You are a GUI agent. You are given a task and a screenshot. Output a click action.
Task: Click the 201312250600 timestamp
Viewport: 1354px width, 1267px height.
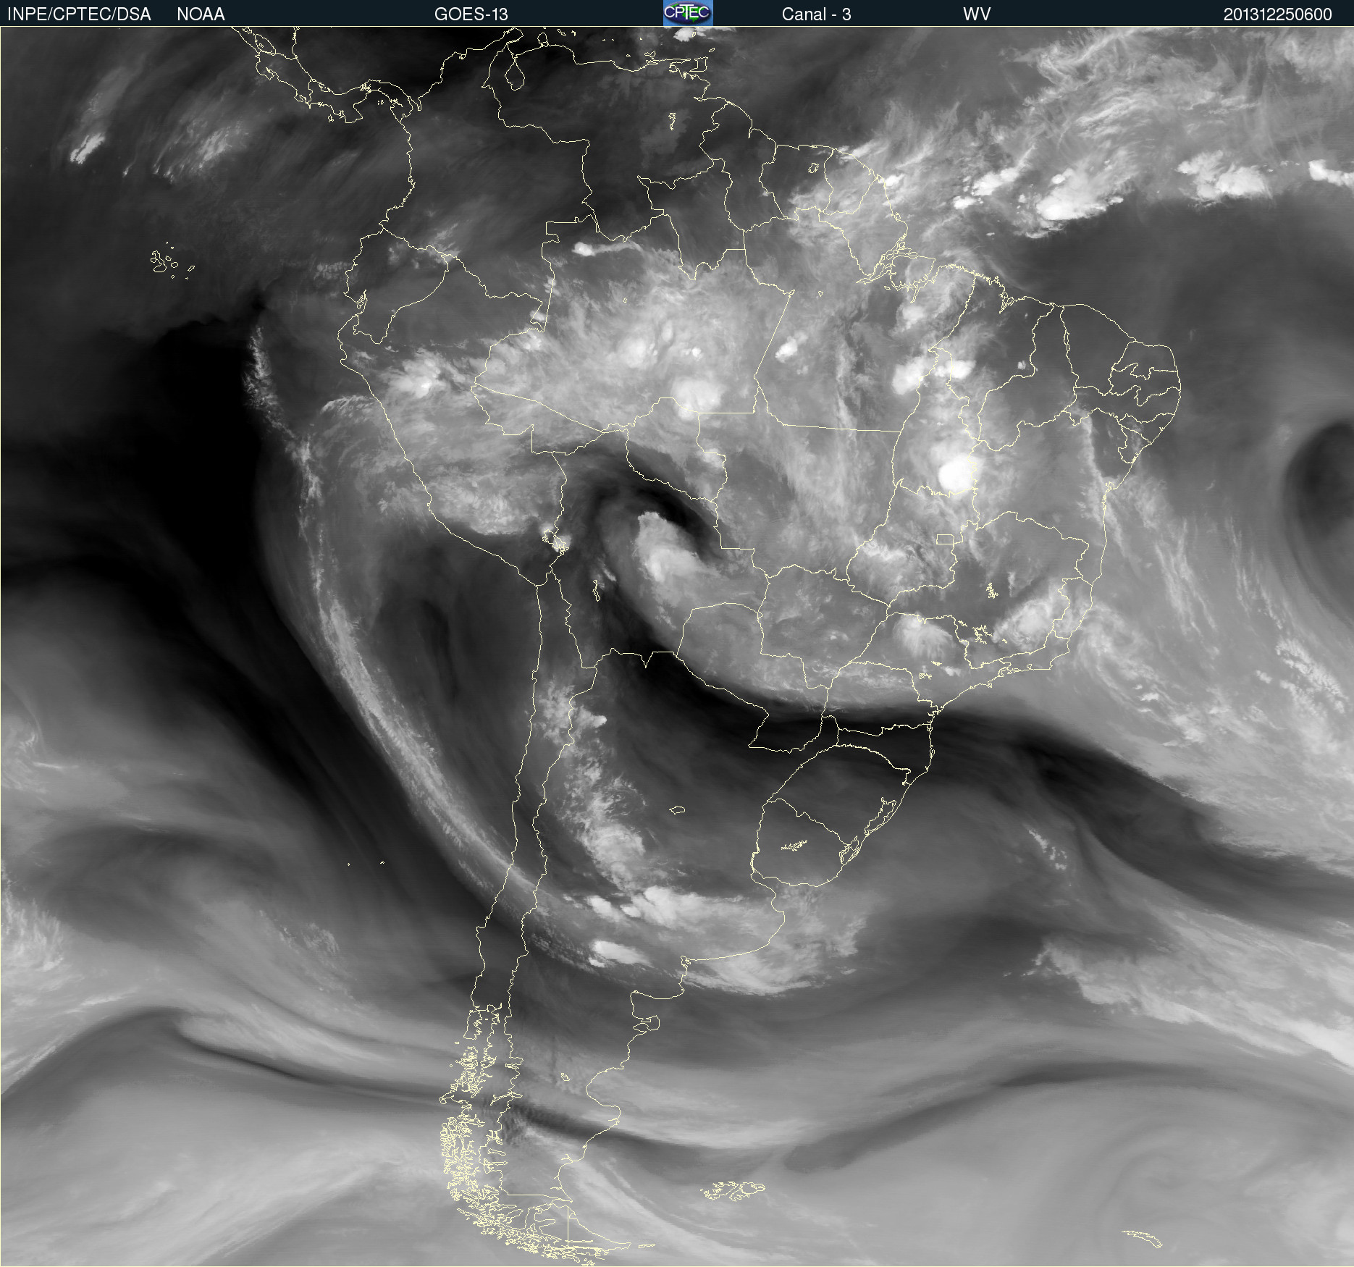click(1277, 14)
